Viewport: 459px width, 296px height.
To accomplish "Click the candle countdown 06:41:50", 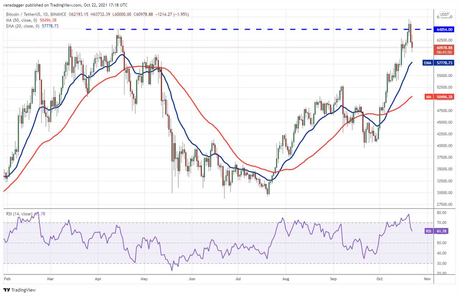I will (x=445, y=52).
